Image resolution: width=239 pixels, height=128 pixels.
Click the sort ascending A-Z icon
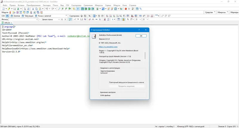(x=107, y=16)
